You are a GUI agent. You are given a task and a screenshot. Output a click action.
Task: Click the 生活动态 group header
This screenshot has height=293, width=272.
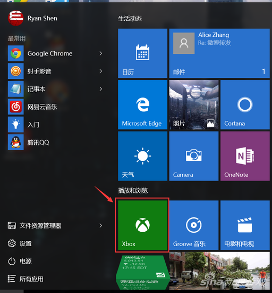(x=130, y=19)
